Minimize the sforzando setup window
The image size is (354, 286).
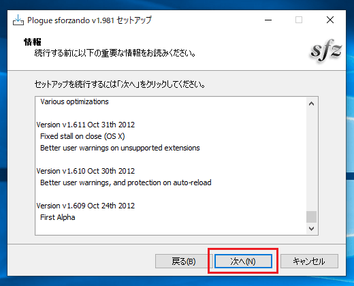pyautogui.click(x=268, y=20)
